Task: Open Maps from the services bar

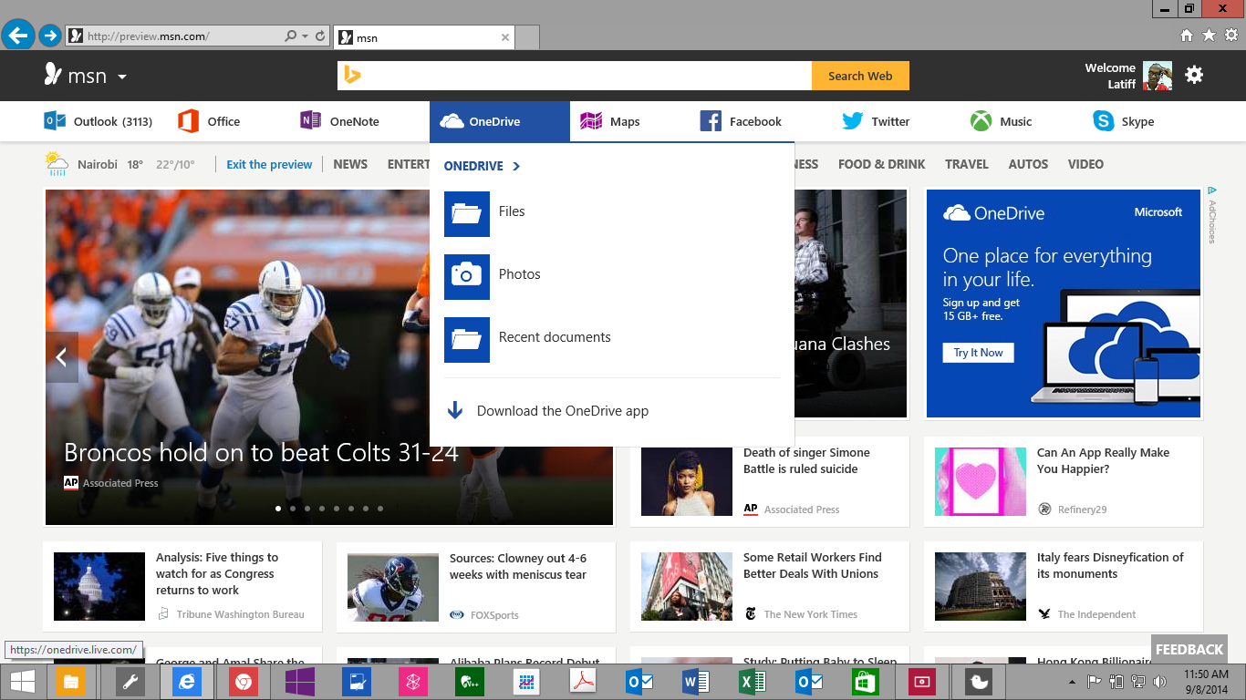Action: tap(609, 121)
